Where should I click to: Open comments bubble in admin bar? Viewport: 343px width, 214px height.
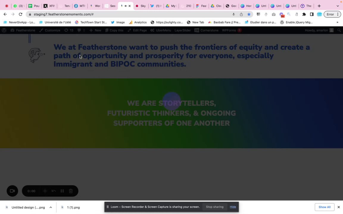[81, 30]
